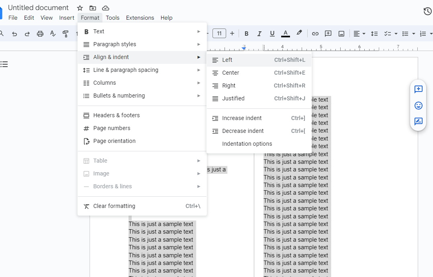Insert an emoji reaction

click(x=418, y=106)
